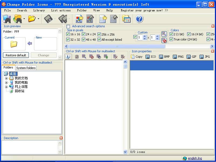Screen dimensions: 216x162
Task: Click the paste clipboard icon in list toolbar
Action: point(77,57)
